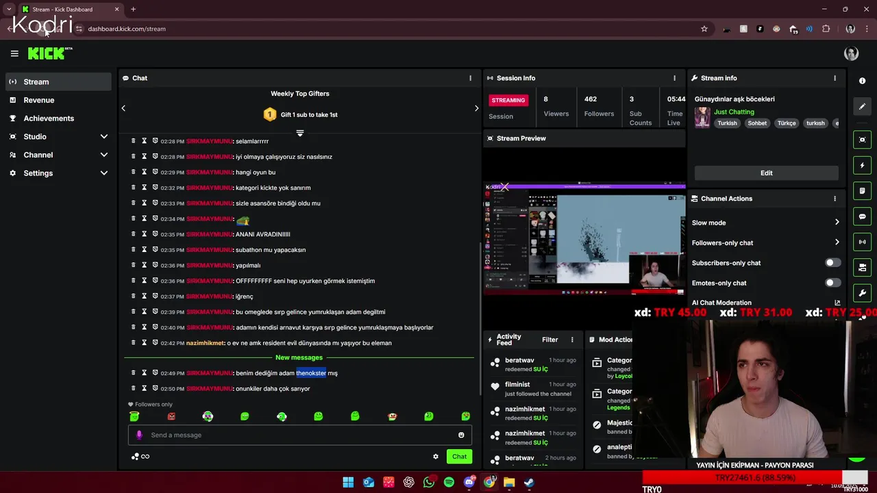Image resolution: width=877 pixels, height=493 pixels.
Task: Toggle the channel actions widget icon
Action: 862,267
